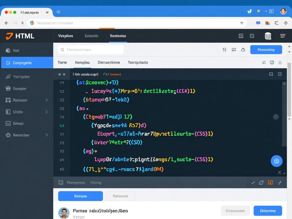Click the orange link icon in bottom toolbar
292x219 pixels.
(270, 182)
